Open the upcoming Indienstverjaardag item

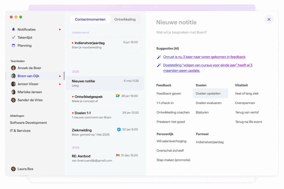tap(105, 45)
